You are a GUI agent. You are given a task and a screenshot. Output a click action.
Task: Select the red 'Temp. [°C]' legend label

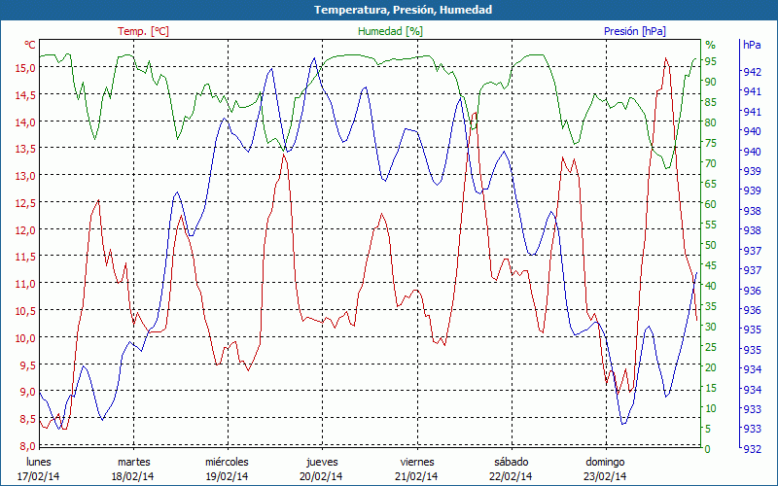[x=143, y=31]
